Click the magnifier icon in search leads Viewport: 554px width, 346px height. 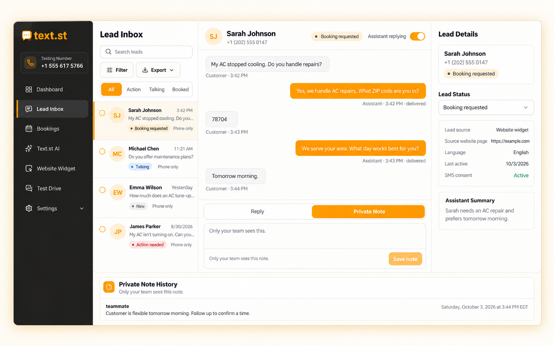(108, 52)
